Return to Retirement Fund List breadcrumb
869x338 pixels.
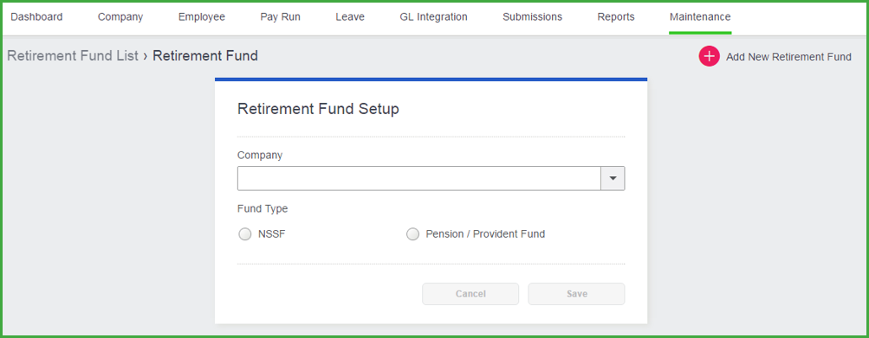point(73,56)
